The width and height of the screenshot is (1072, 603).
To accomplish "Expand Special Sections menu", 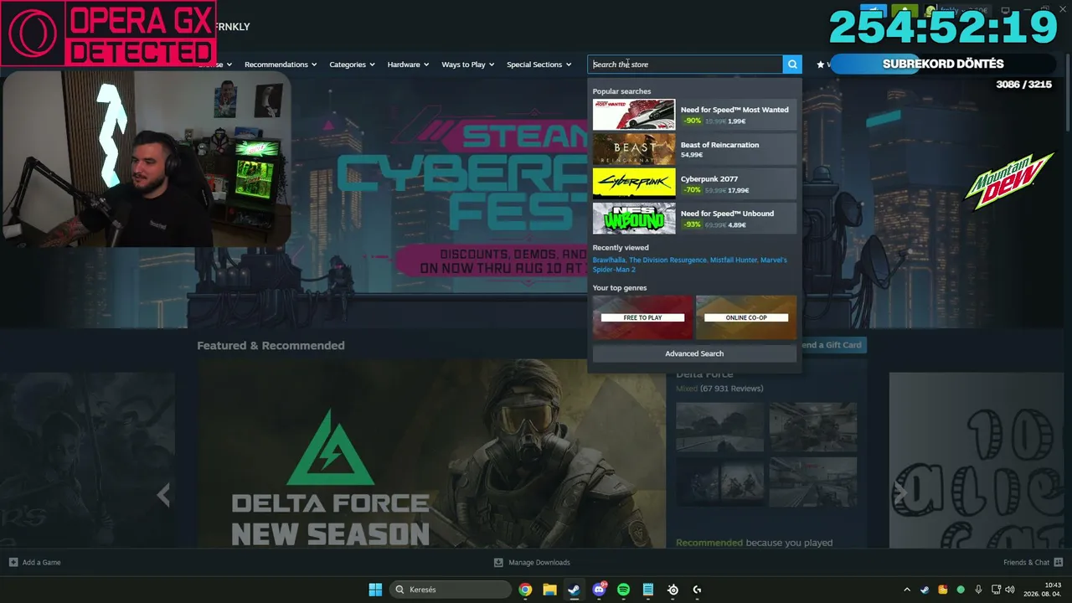I will tap(539, 64).
